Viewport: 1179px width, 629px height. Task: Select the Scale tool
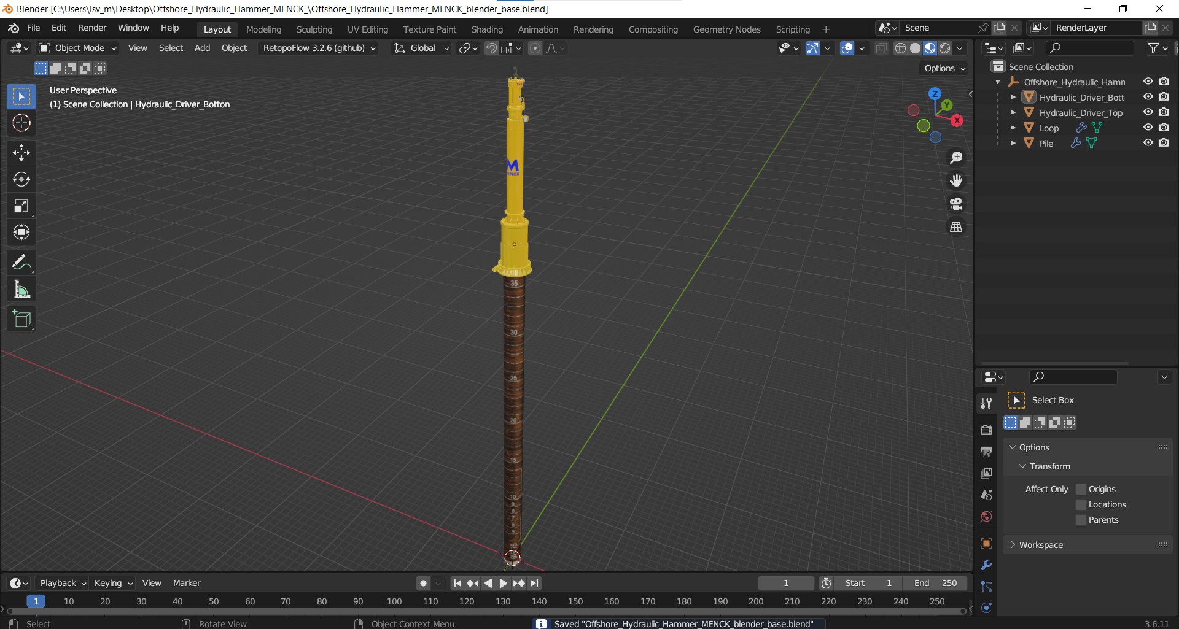tap(21, 206)
